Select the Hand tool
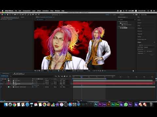Image resolution: width=157 pixels, height=117 pixels. pos(8,15)
